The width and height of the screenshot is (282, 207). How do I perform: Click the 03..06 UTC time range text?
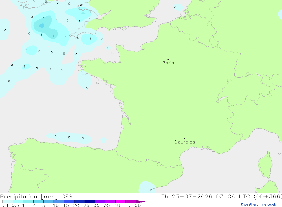pyautogui.click(x=233, y=196)
